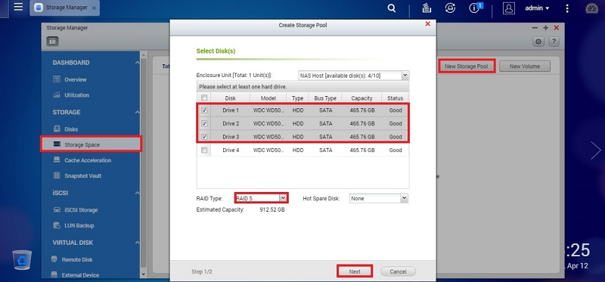The image size is (605, 282).
Task: Open the admin account dropdown
Action: pyautogui.click(x=537, y=8)
